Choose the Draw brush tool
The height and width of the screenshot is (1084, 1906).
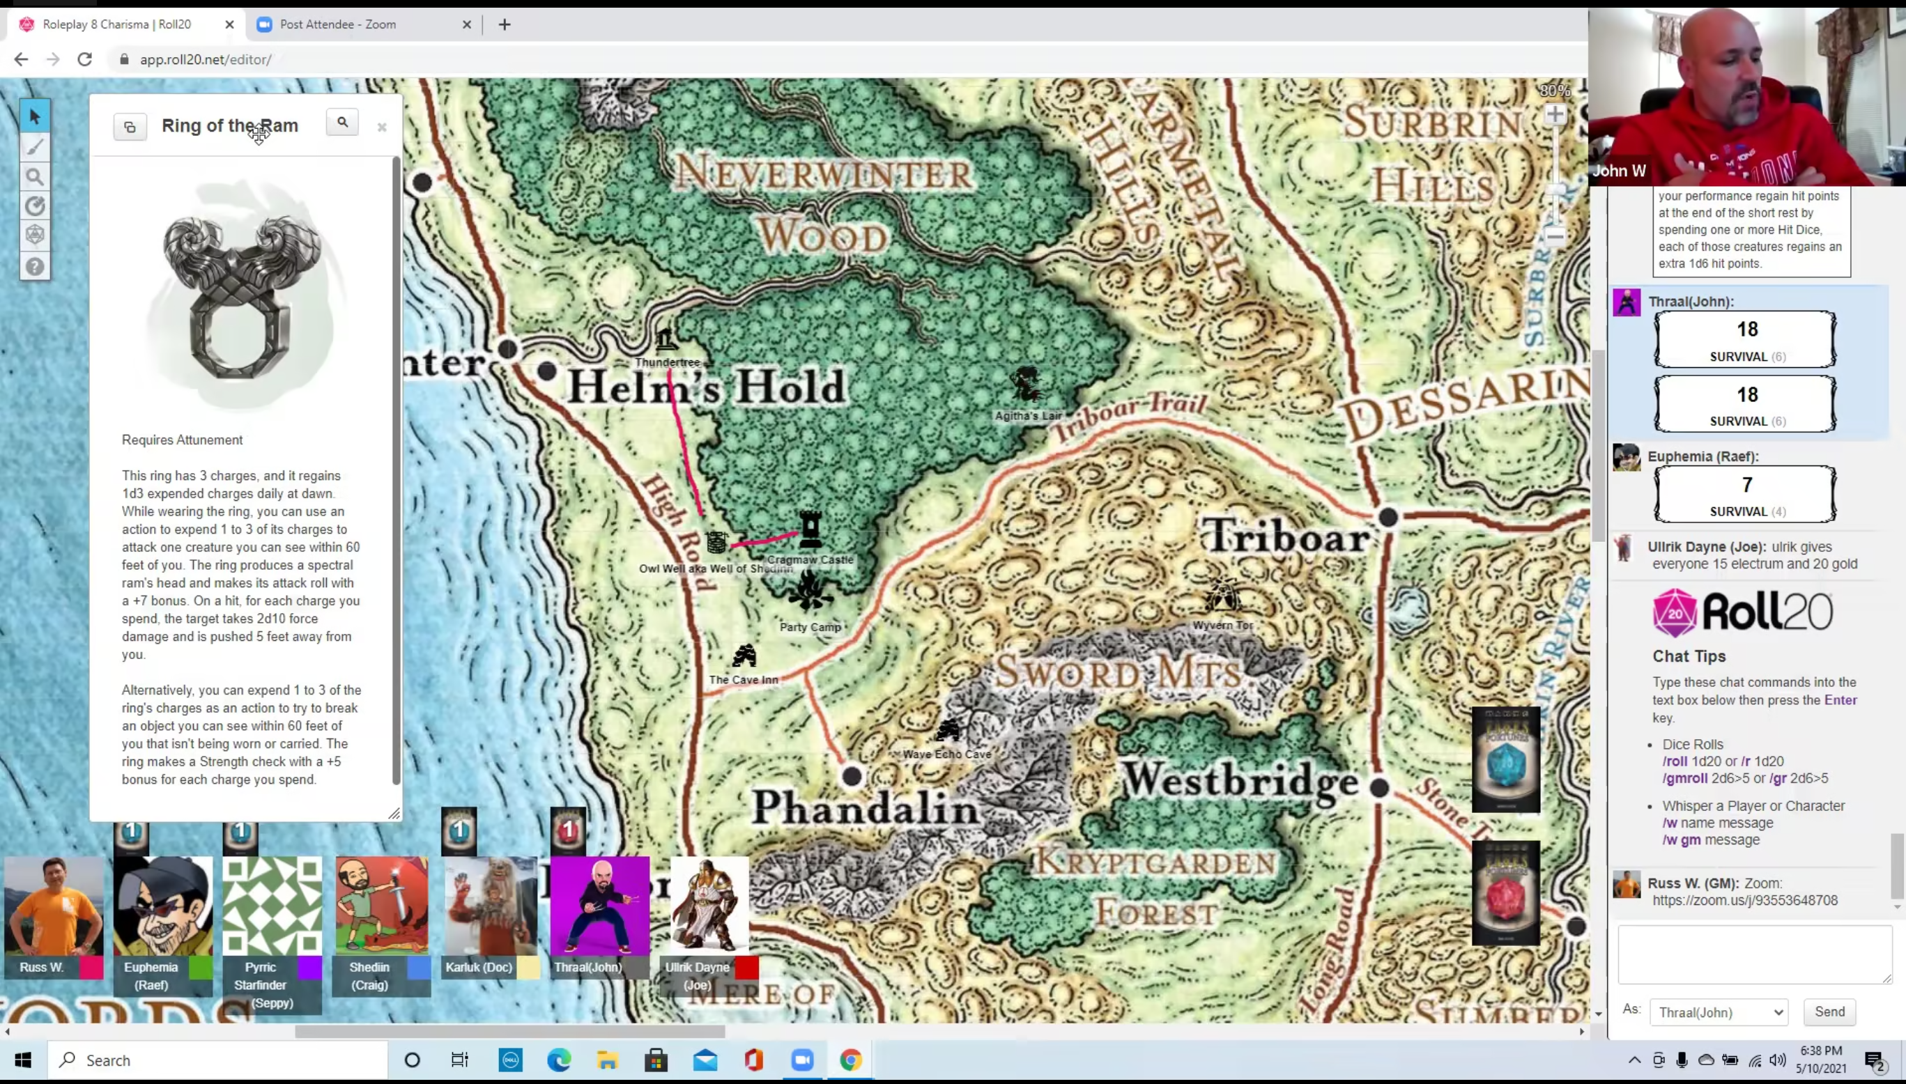click(34, 148)
